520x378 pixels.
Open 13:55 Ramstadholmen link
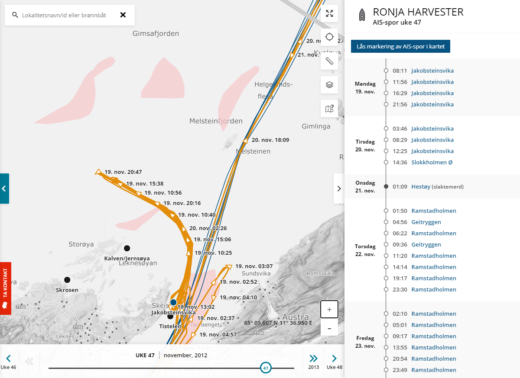pos(434,347)
